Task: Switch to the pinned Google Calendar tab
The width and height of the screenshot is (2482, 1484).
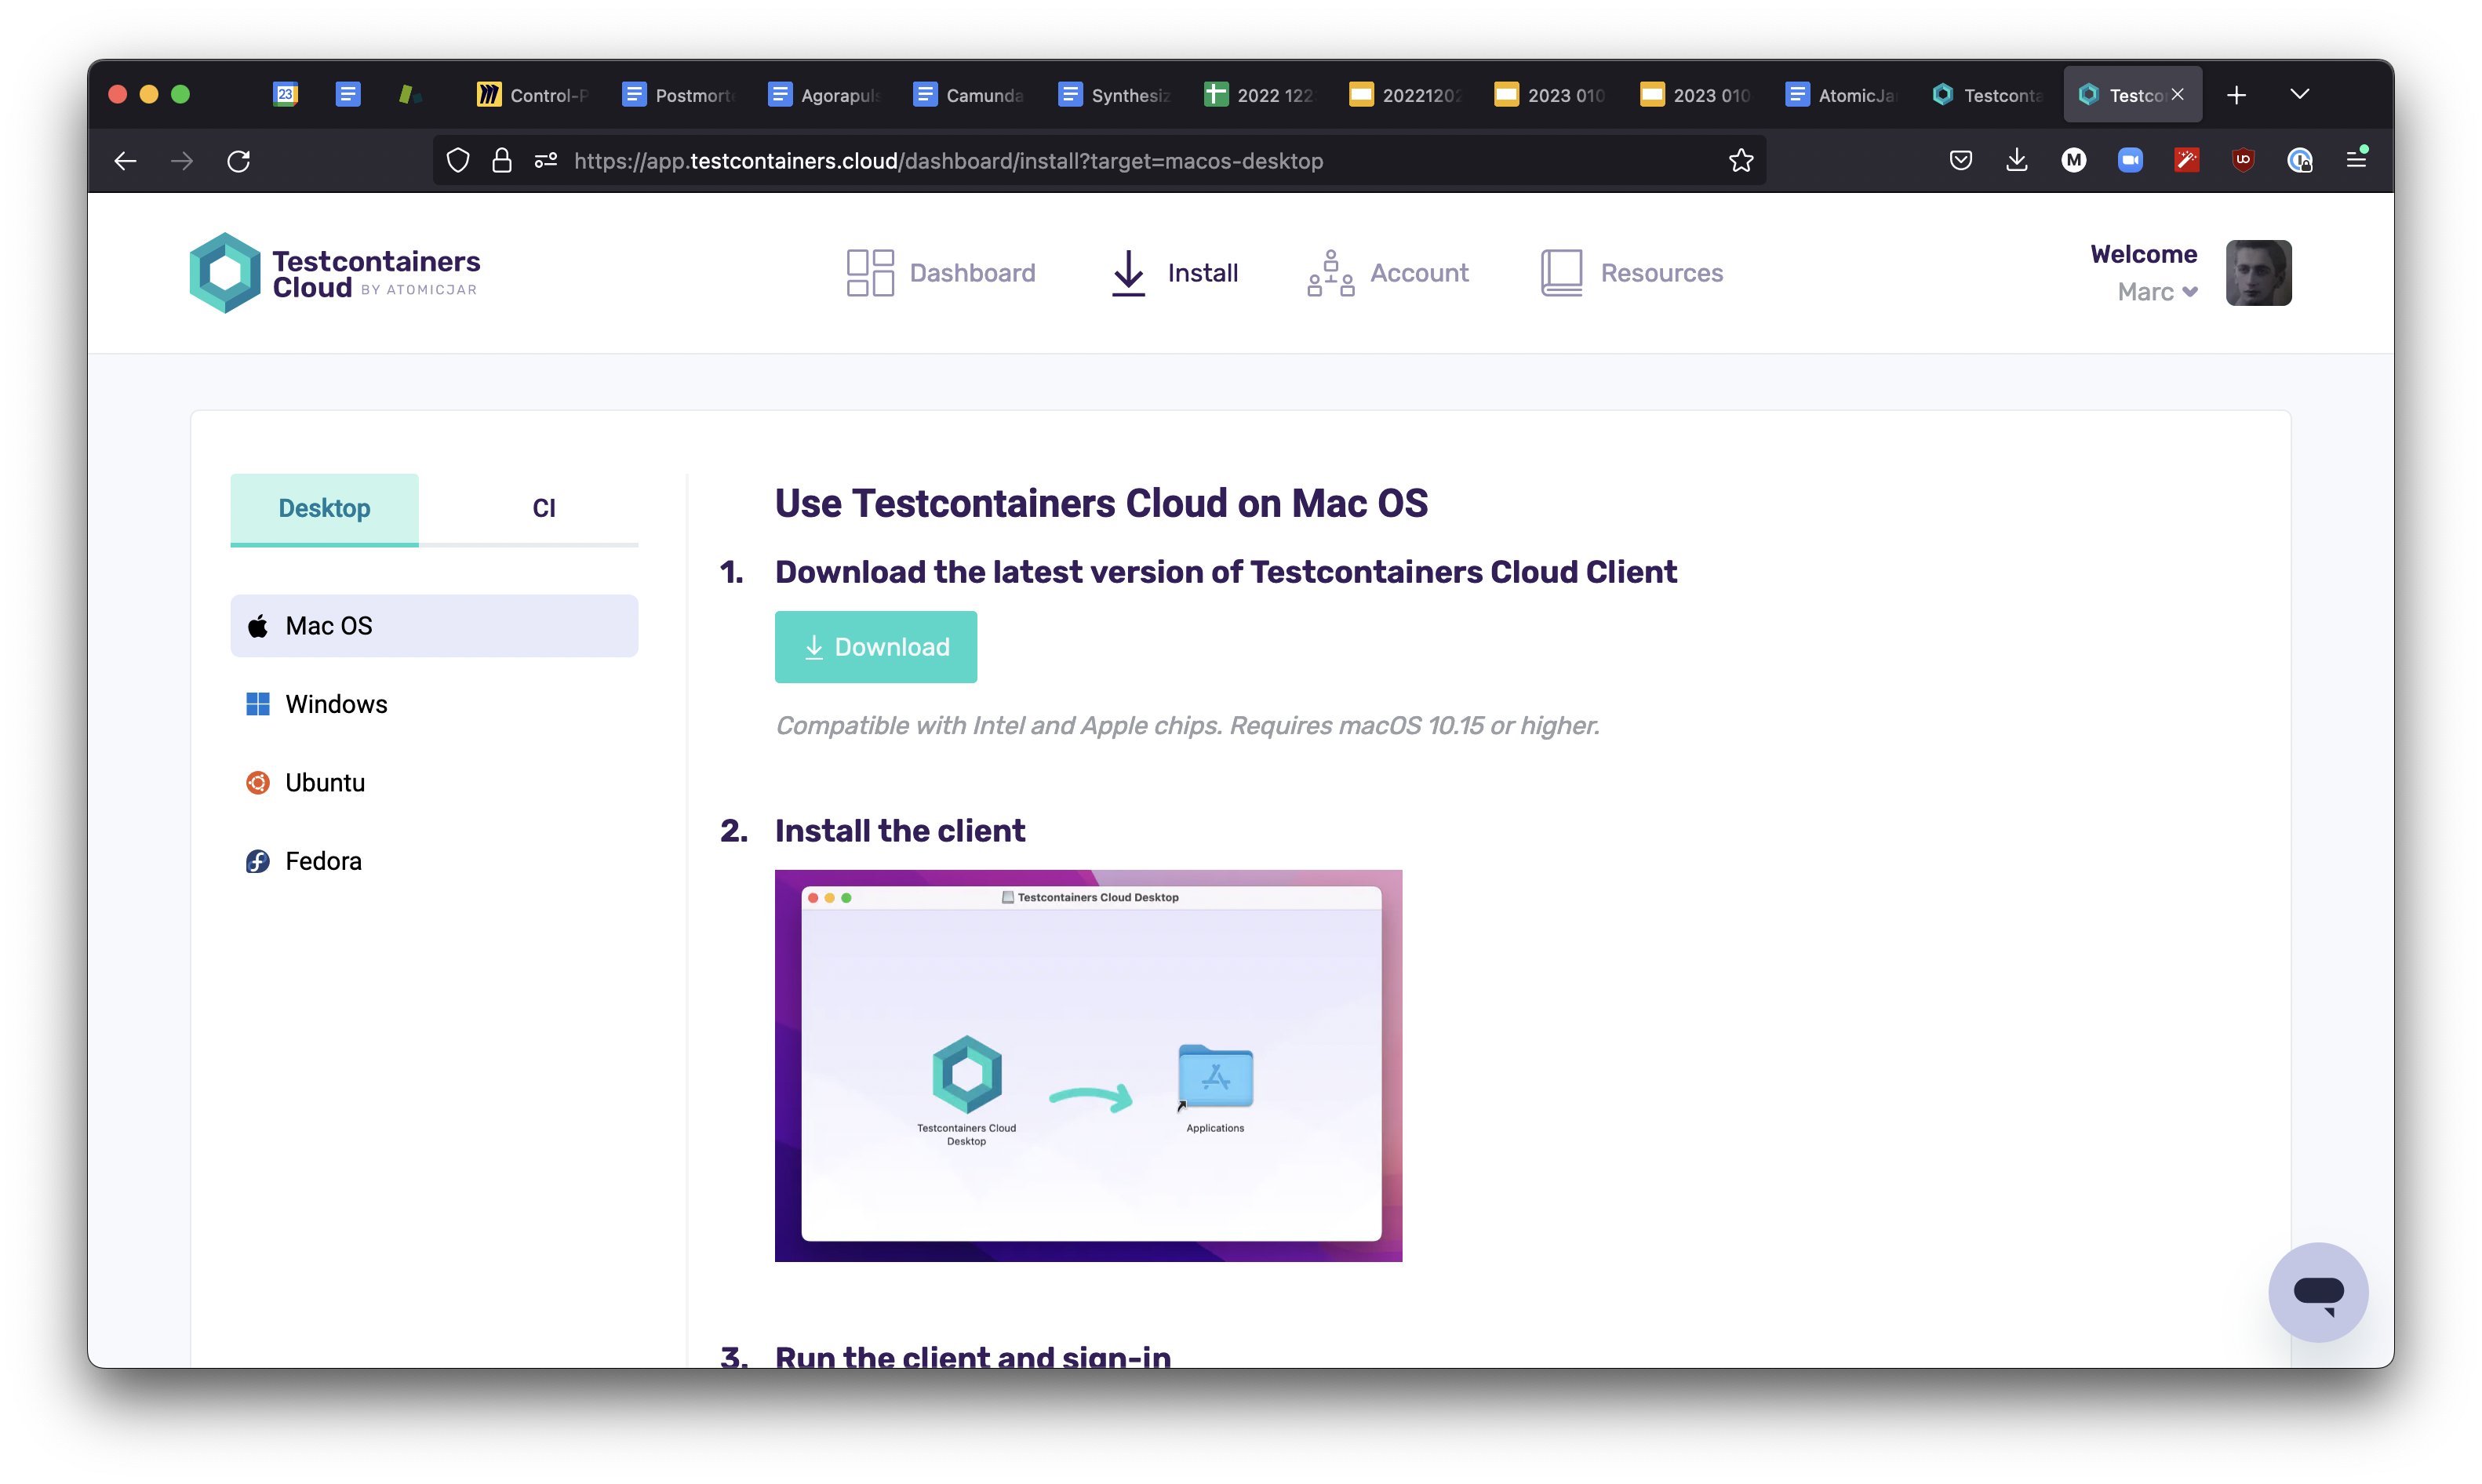Action: coord(285,94)
